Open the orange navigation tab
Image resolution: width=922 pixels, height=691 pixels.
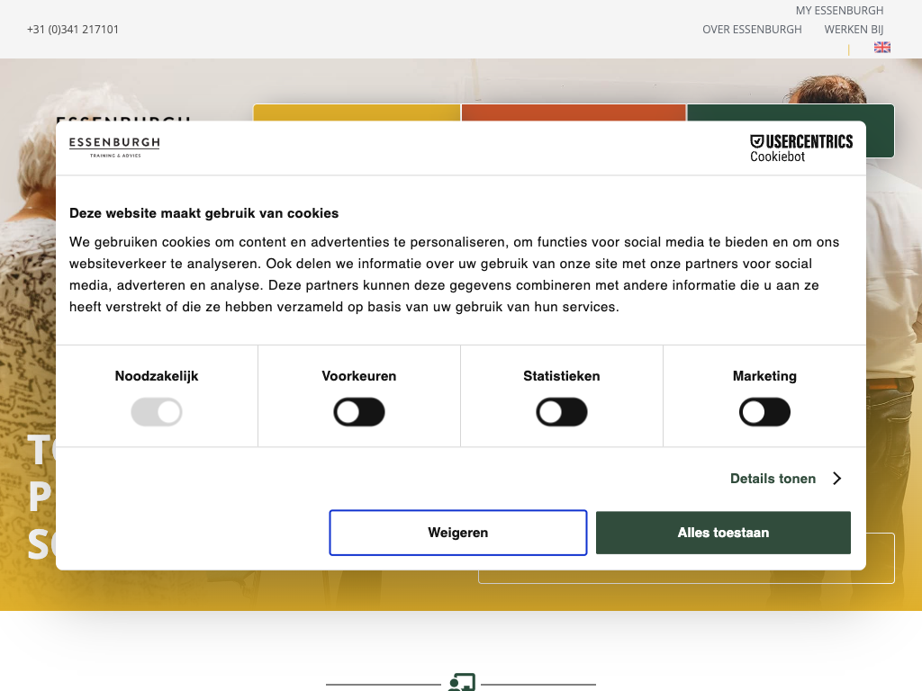[x=574, y=112]
